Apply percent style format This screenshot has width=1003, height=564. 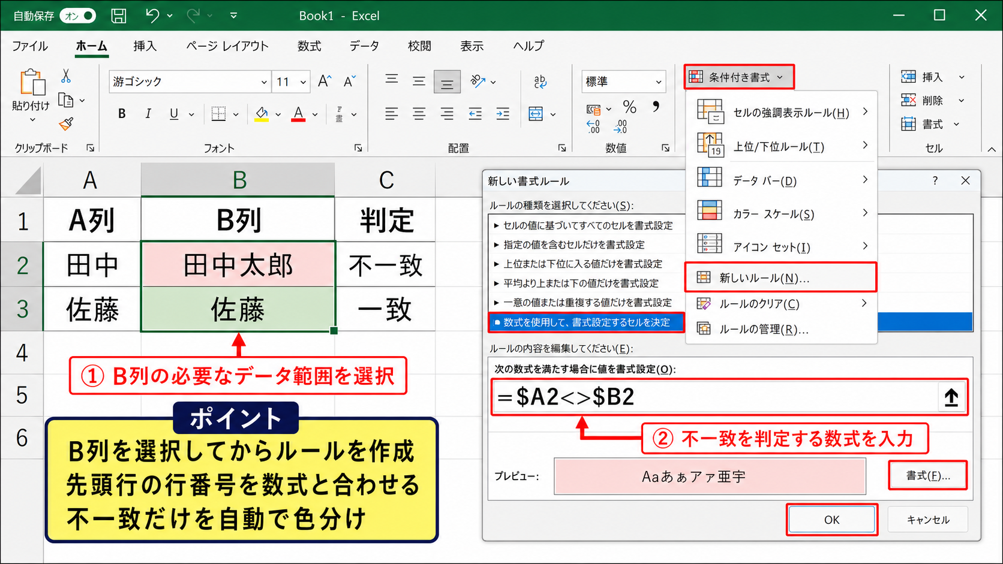pyautogui.click(x=629, y=107)
